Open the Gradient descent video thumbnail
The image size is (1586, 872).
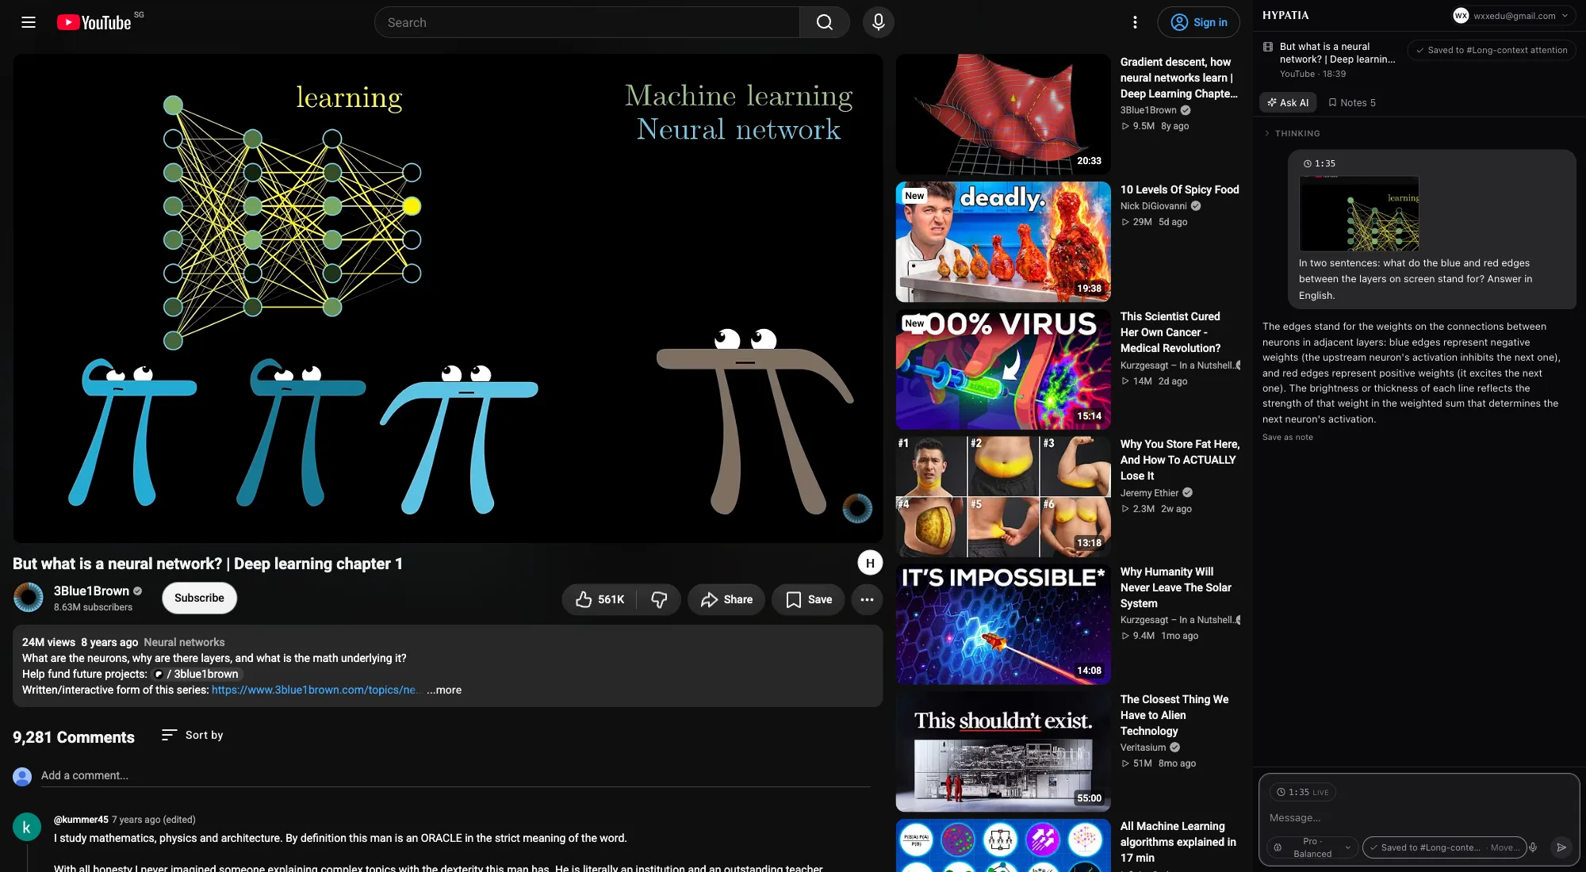[x=1003, y=114]
